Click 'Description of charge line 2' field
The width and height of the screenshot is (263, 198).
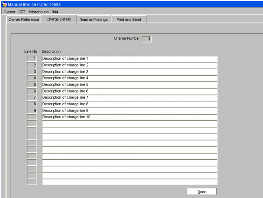tap(130, 65)
